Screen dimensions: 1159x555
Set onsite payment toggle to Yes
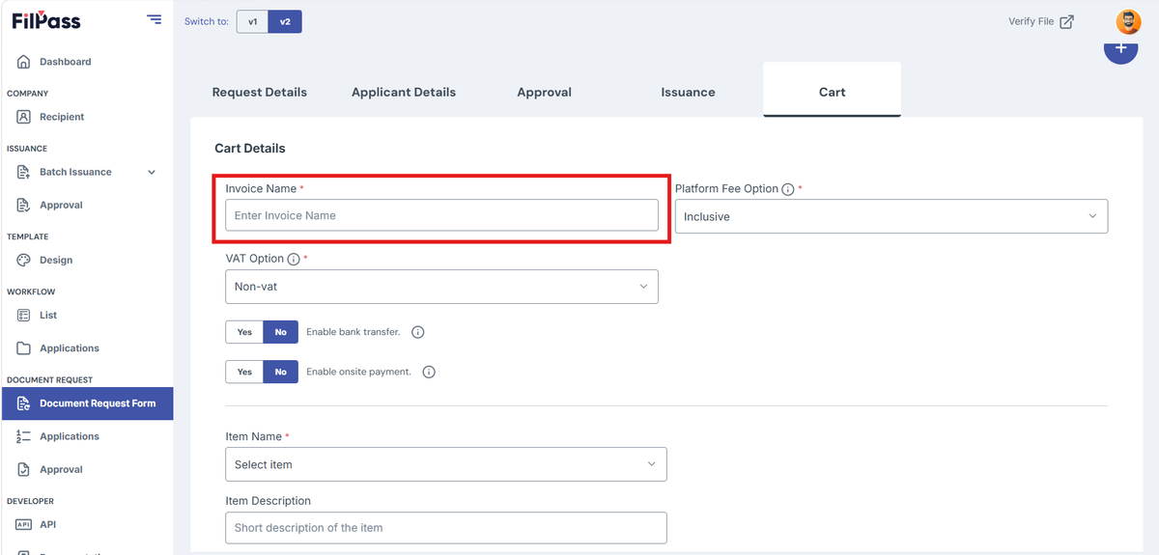[244, 372]
